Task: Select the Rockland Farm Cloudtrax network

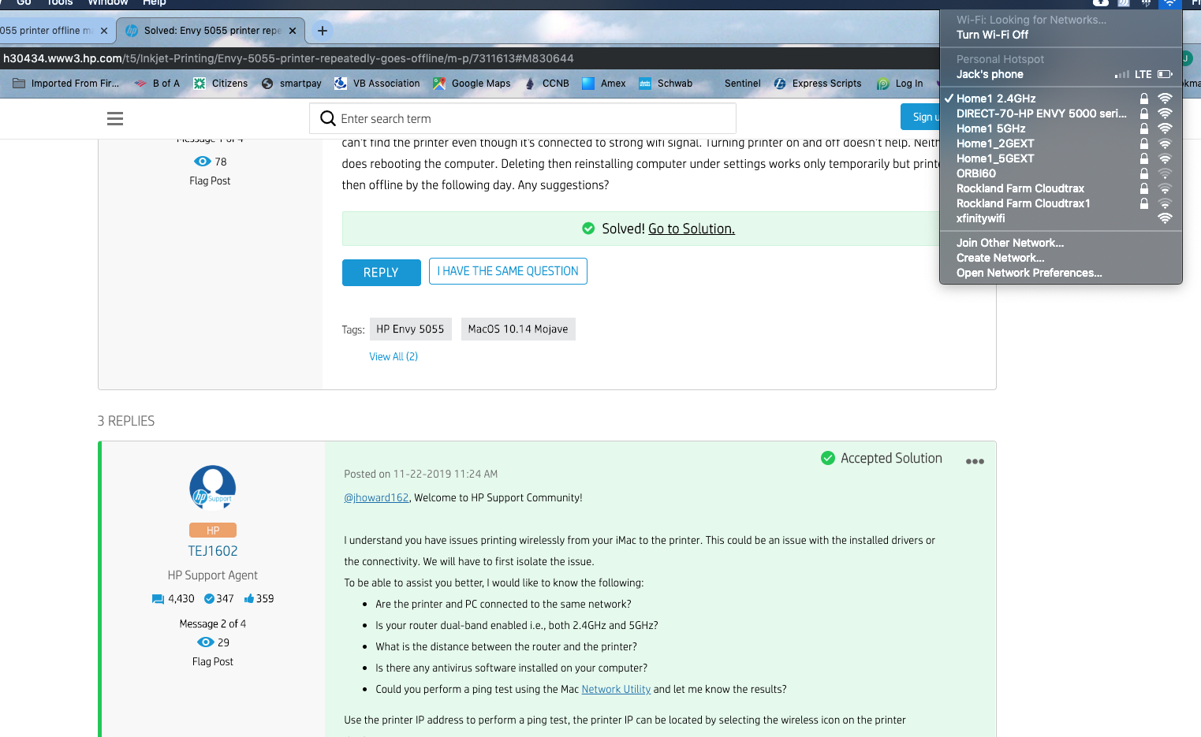Action: pos(1061,188)
